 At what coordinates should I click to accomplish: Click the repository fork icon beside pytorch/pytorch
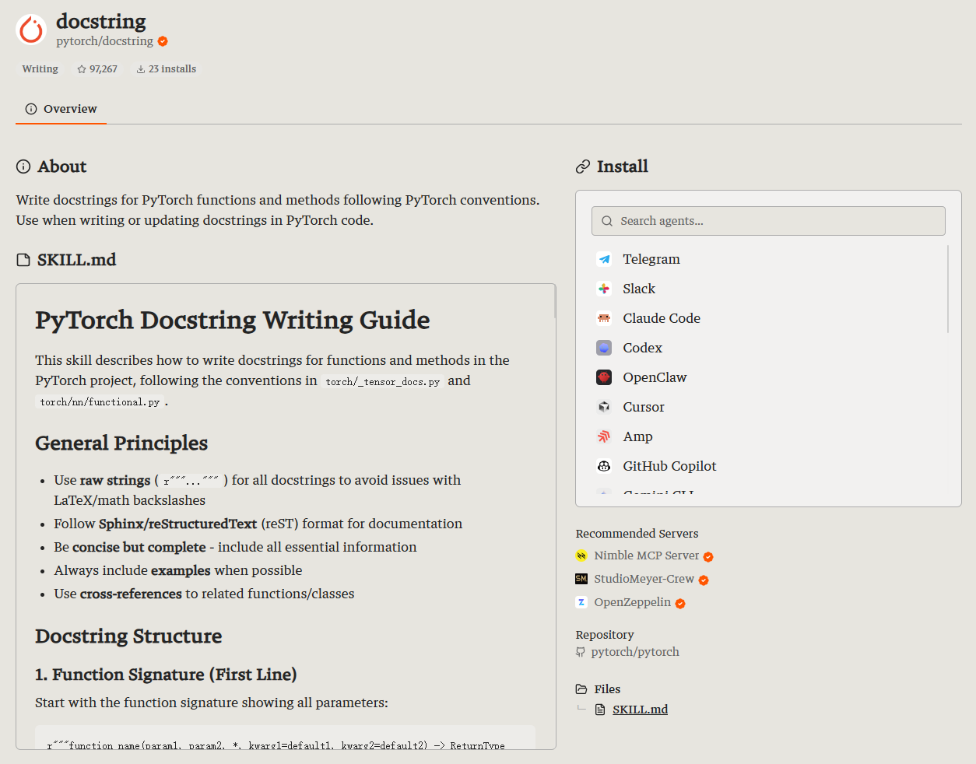tap(581, 652)
